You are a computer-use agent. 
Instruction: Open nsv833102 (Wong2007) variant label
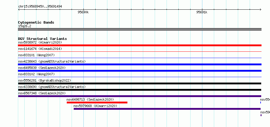point(36,74)
